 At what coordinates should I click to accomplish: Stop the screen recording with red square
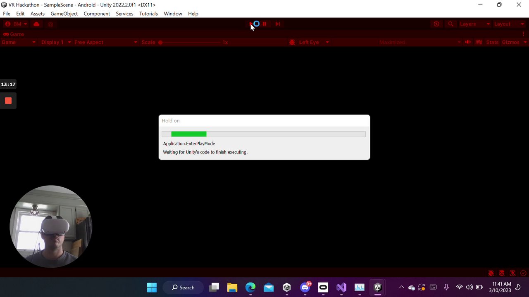tap(8, 101)
